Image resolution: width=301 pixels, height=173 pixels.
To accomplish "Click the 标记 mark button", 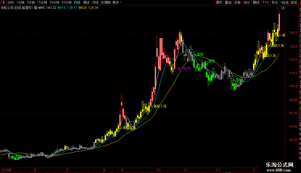I will click(x=275, y=2).
